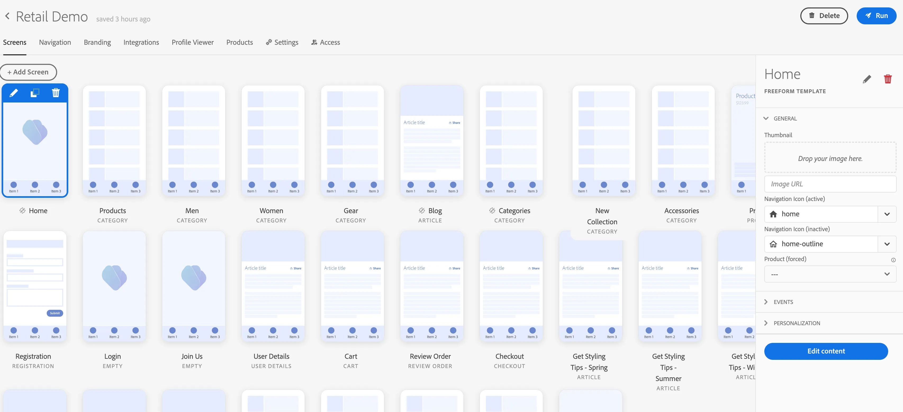Click the icon beside Categories screen label
The width and height of the screenshot is (903, 412).
click(x=492, y=211)
